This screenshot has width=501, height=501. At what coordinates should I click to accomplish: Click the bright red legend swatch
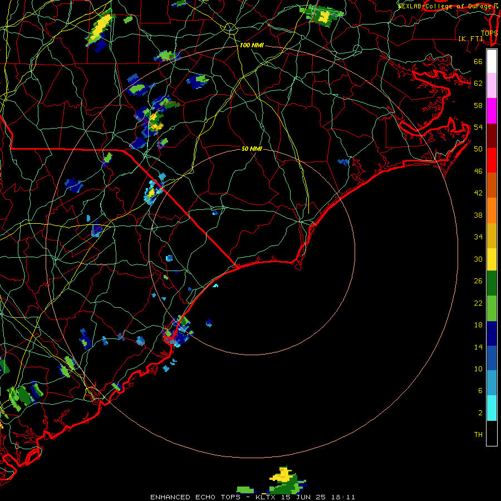click(x=492, y=160)
